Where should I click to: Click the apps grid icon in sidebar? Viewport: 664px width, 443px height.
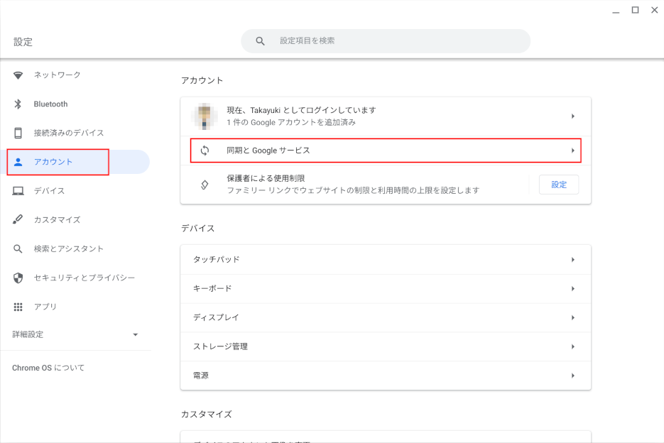[x=18, y=307]
